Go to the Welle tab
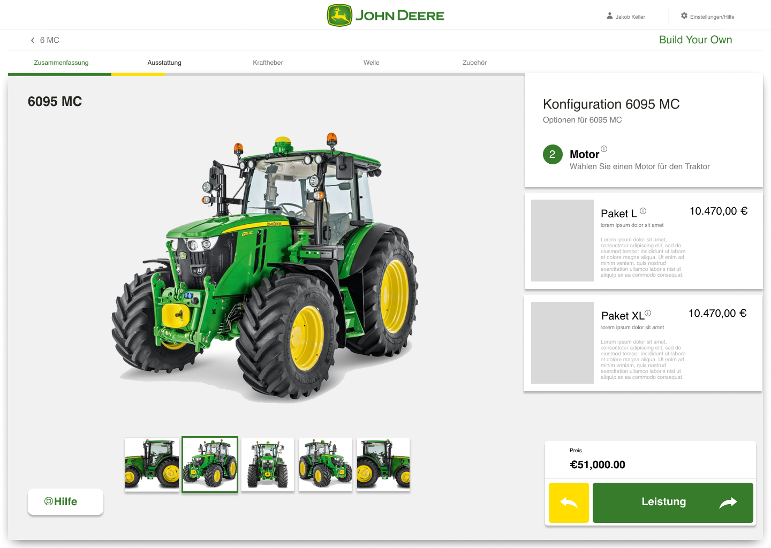Viewport: 771px width, 548px height. 371,63
